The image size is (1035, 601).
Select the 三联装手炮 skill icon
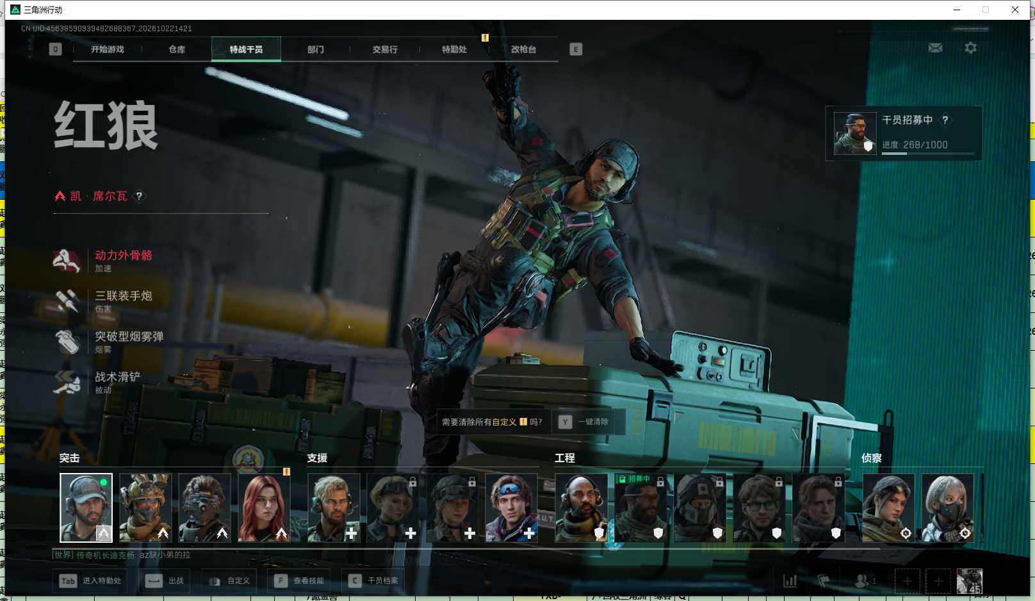pos(67,301)
